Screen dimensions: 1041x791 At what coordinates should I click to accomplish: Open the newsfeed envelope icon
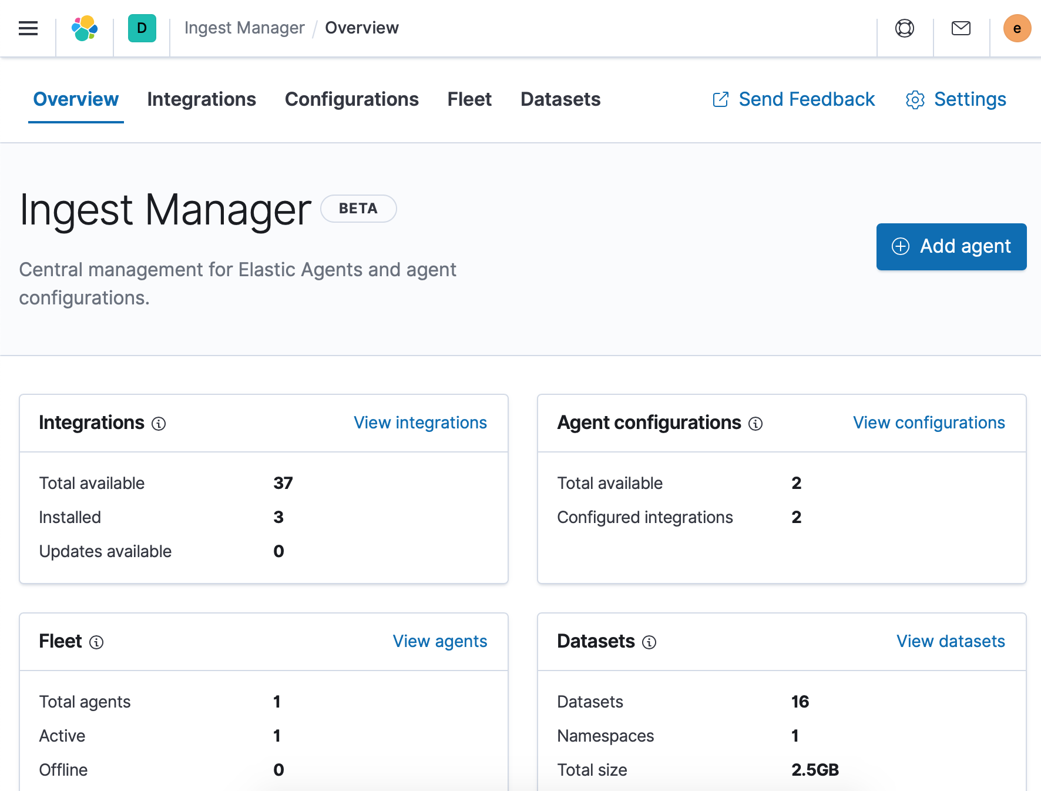(x=961, y=28)
